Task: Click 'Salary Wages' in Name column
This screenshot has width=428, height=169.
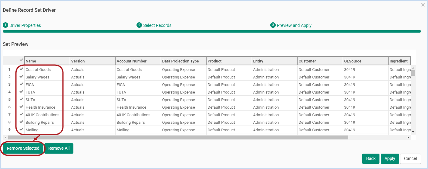Action: click(x=37, y=77)
